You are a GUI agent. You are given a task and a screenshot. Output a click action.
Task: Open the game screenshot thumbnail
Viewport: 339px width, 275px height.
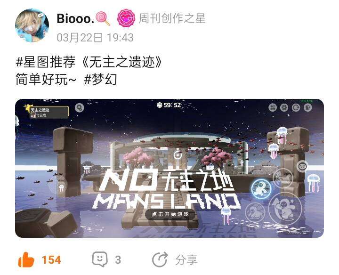[x=169, y=169]
